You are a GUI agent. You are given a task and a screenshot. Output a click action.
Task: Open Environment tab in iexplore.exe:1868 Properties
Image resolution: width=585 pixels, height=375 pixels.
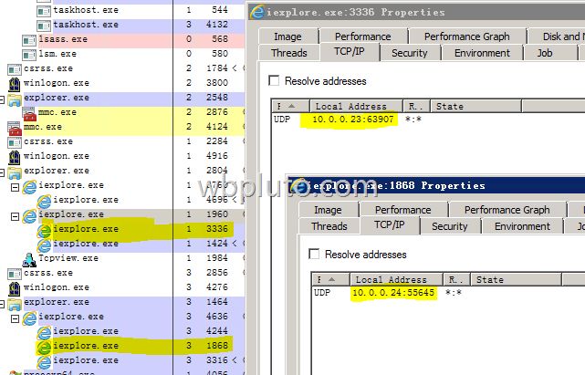pos(522,226)
